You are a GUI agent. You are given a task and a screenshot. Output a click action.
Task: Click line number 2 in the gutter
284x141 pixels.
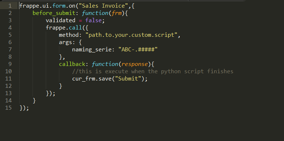tap(10, 13)
